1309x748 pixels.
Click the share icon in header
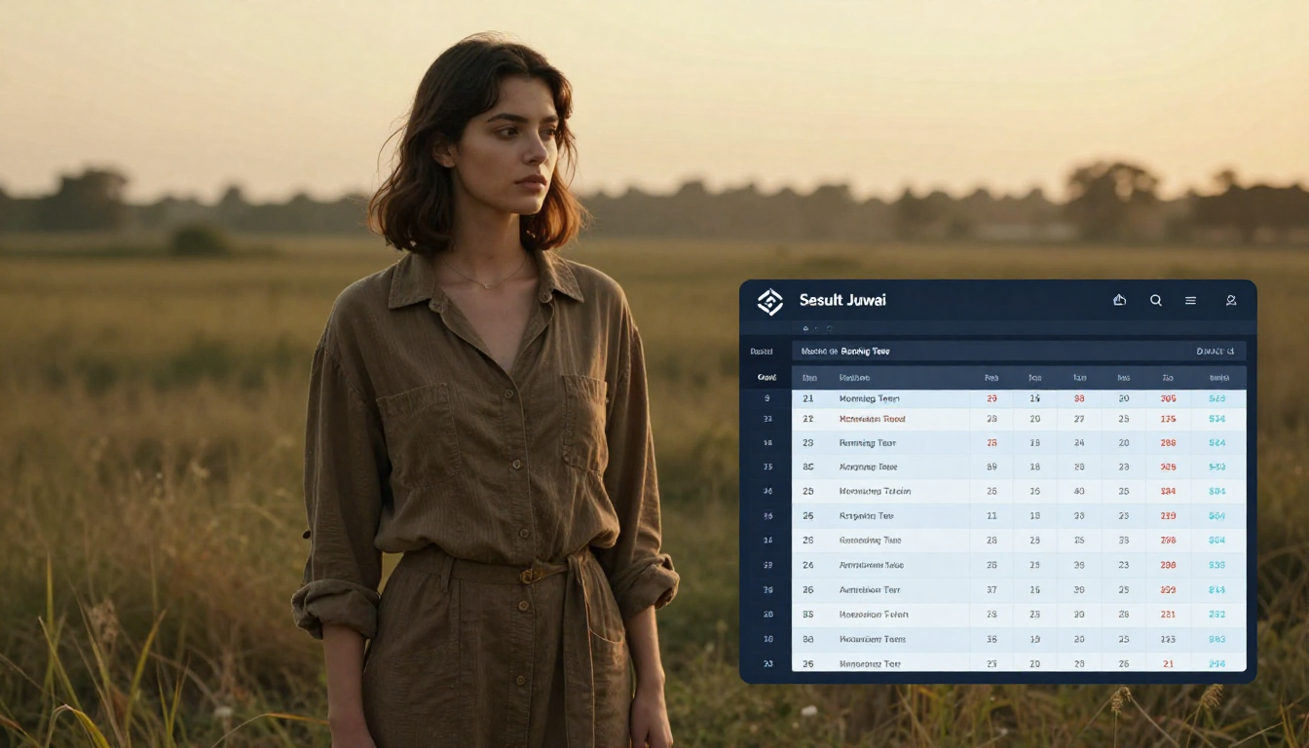pos(1119,301)
